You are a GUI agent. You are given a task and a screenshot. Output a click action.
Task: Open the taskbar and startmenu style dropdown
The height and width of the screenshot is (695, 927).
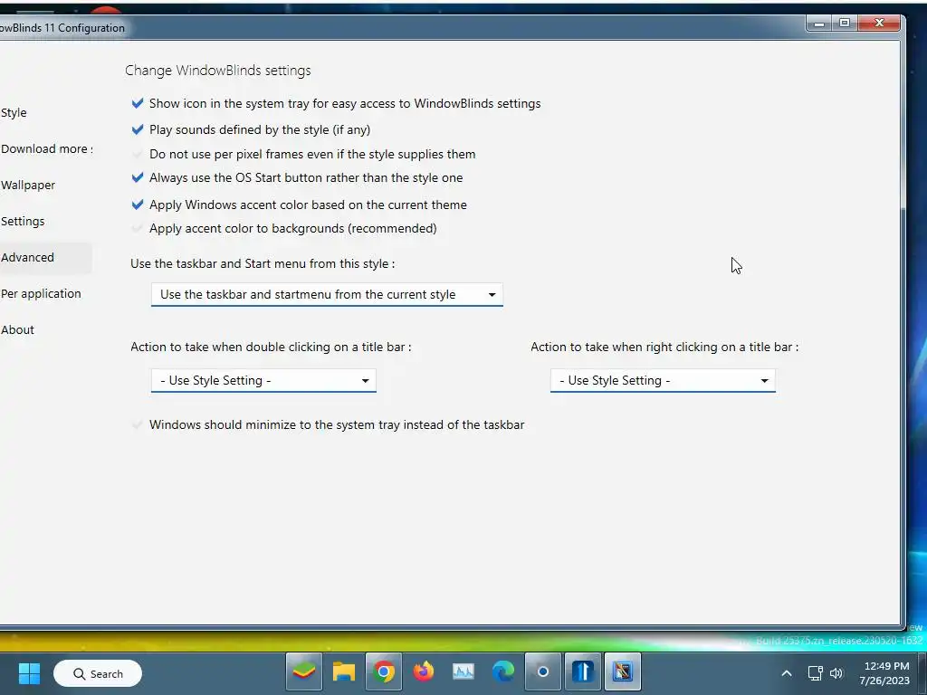coord(327,294)
